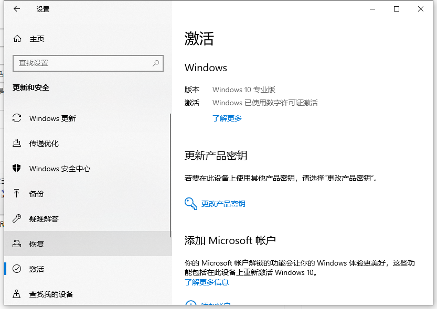Image resolution: width=437 pixels, height=309 pixels.
Task: Open the 了解更多信息 link
Action: [x=207, y=282]
